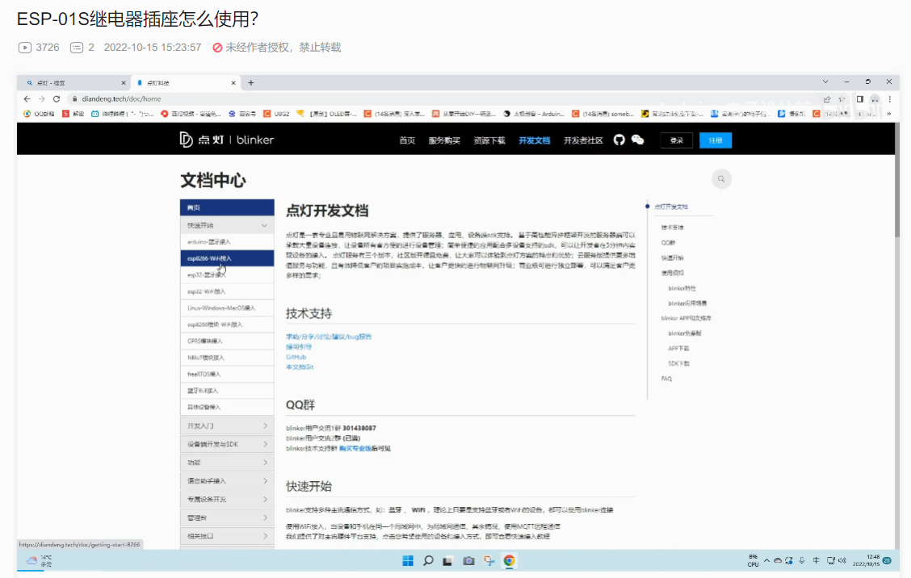Screen dimensions: 911x578
Task: Click the browser back arrow
Action: tap(27, 99)
